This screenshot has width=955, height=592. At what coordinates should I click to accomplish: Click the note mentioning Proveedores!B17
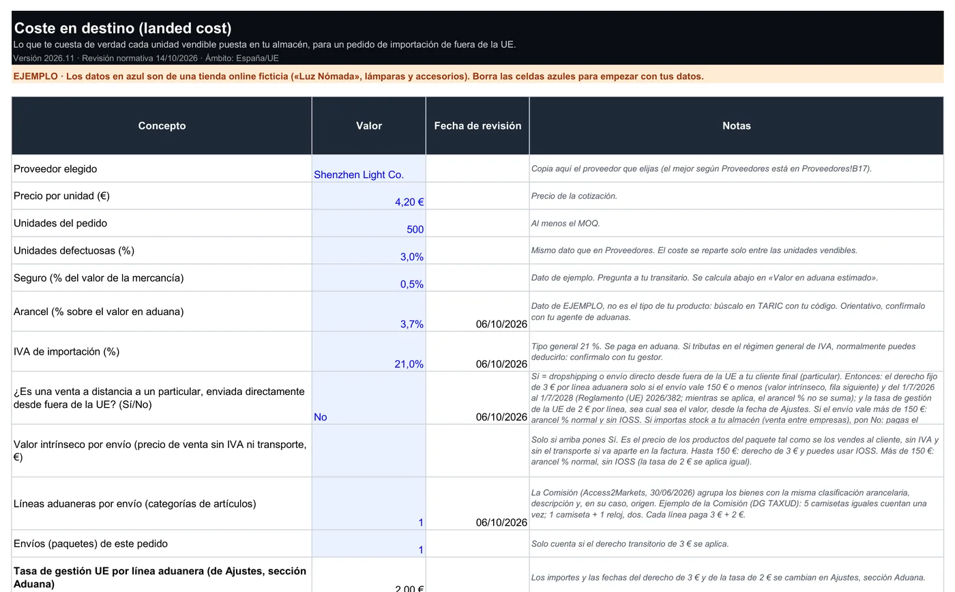[701, 168]
